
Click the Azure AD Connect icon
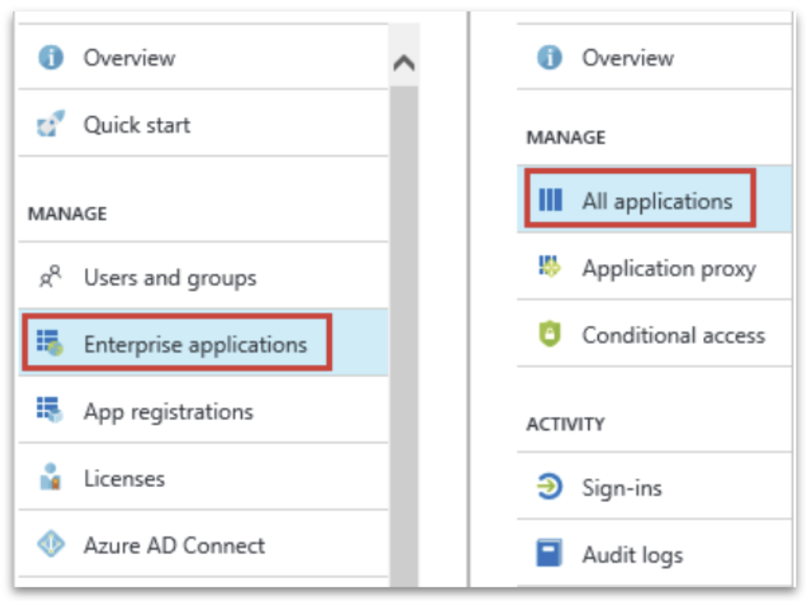(51, 545)
